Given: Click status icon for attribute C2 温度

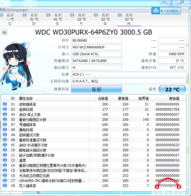Looking at the screenshot, I should tap(5, 160).
